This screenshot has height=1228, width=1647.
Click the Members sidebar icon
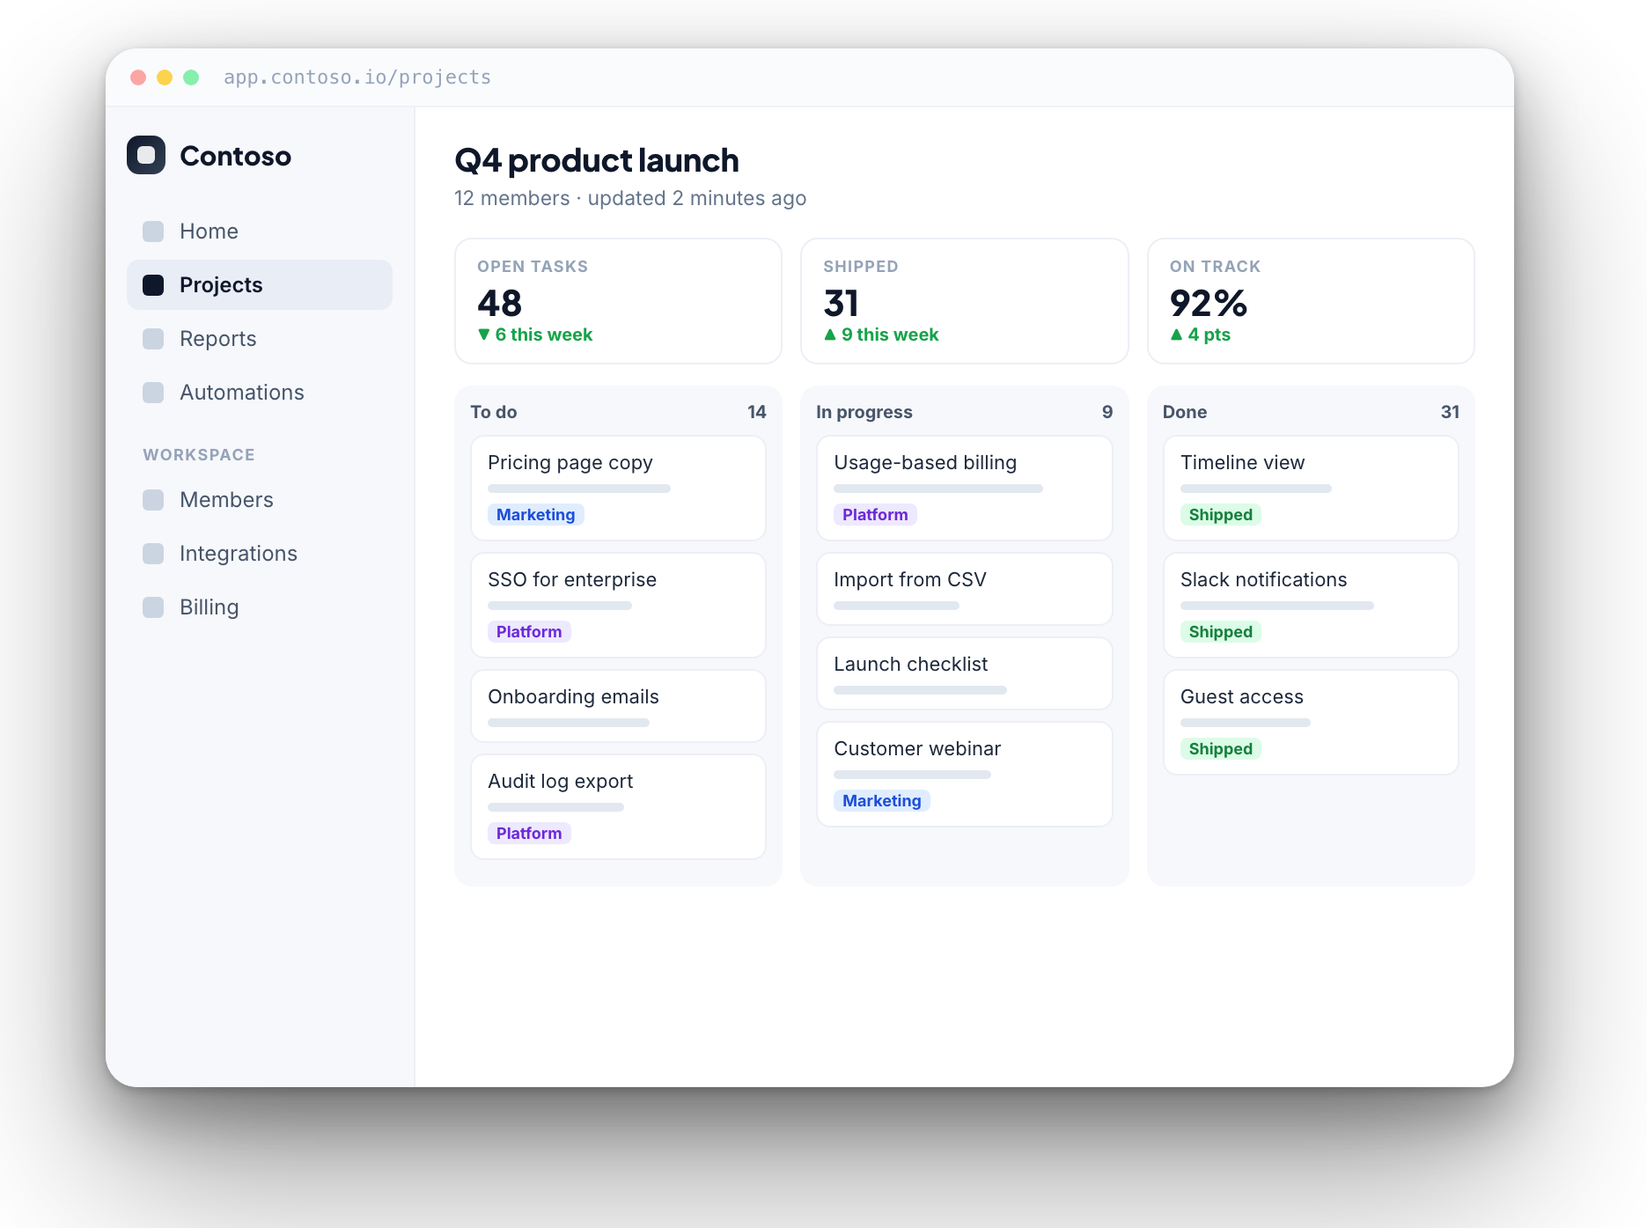click(153, 500)
